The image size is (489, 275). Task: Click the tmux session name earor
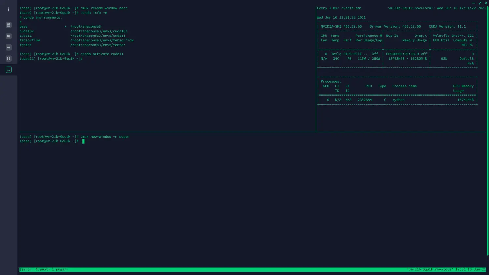[x=26, y=269]
